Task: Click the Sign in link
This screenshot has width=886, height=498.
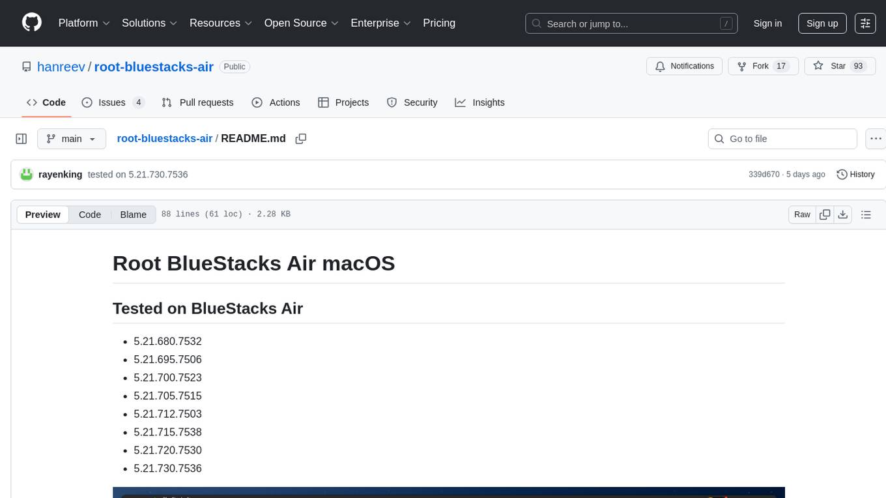Action: [x=767, y=23]
